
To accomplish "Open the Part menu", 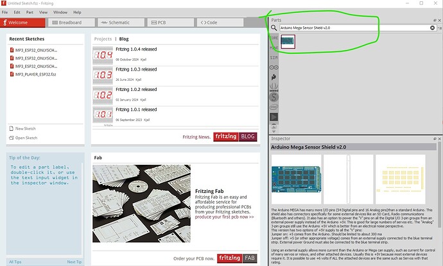I will [30, 12].
